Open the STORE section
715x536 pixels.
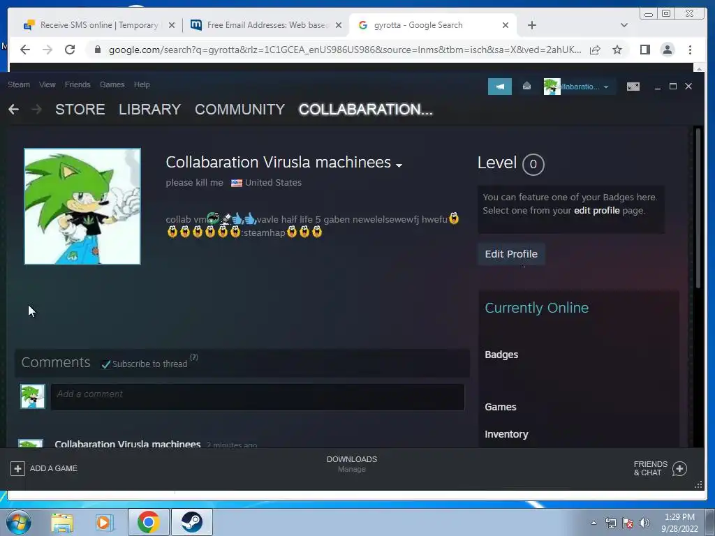pos(80,110)
